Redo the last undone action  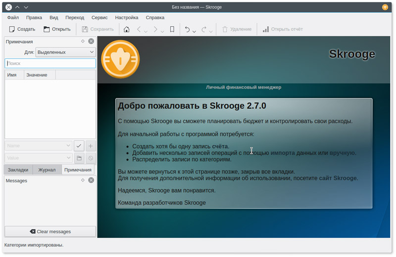point(204,29)
